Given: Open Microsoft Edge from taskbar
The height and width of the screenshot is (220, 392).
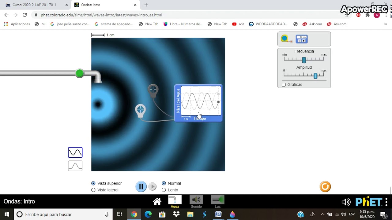Looking at the screenshot, I should (148, 215).
